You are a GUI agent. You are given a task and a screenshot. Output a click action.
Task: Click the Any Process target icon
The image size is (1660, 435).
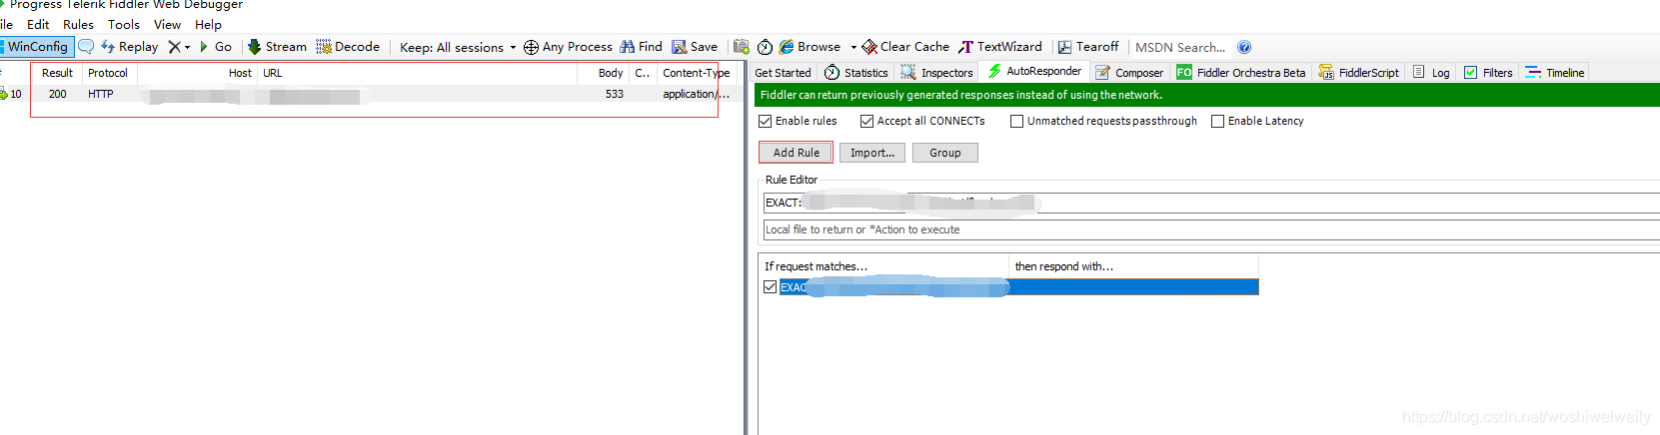(531, 47)
